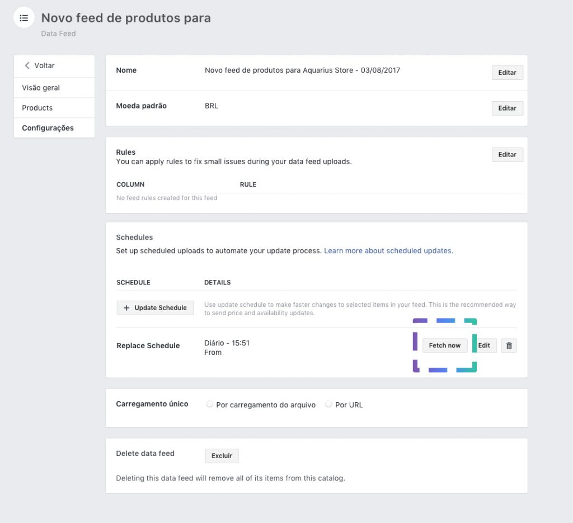The image size is (573, 523).
Task: Add a new Update Schedule
Action: (155, 308)
